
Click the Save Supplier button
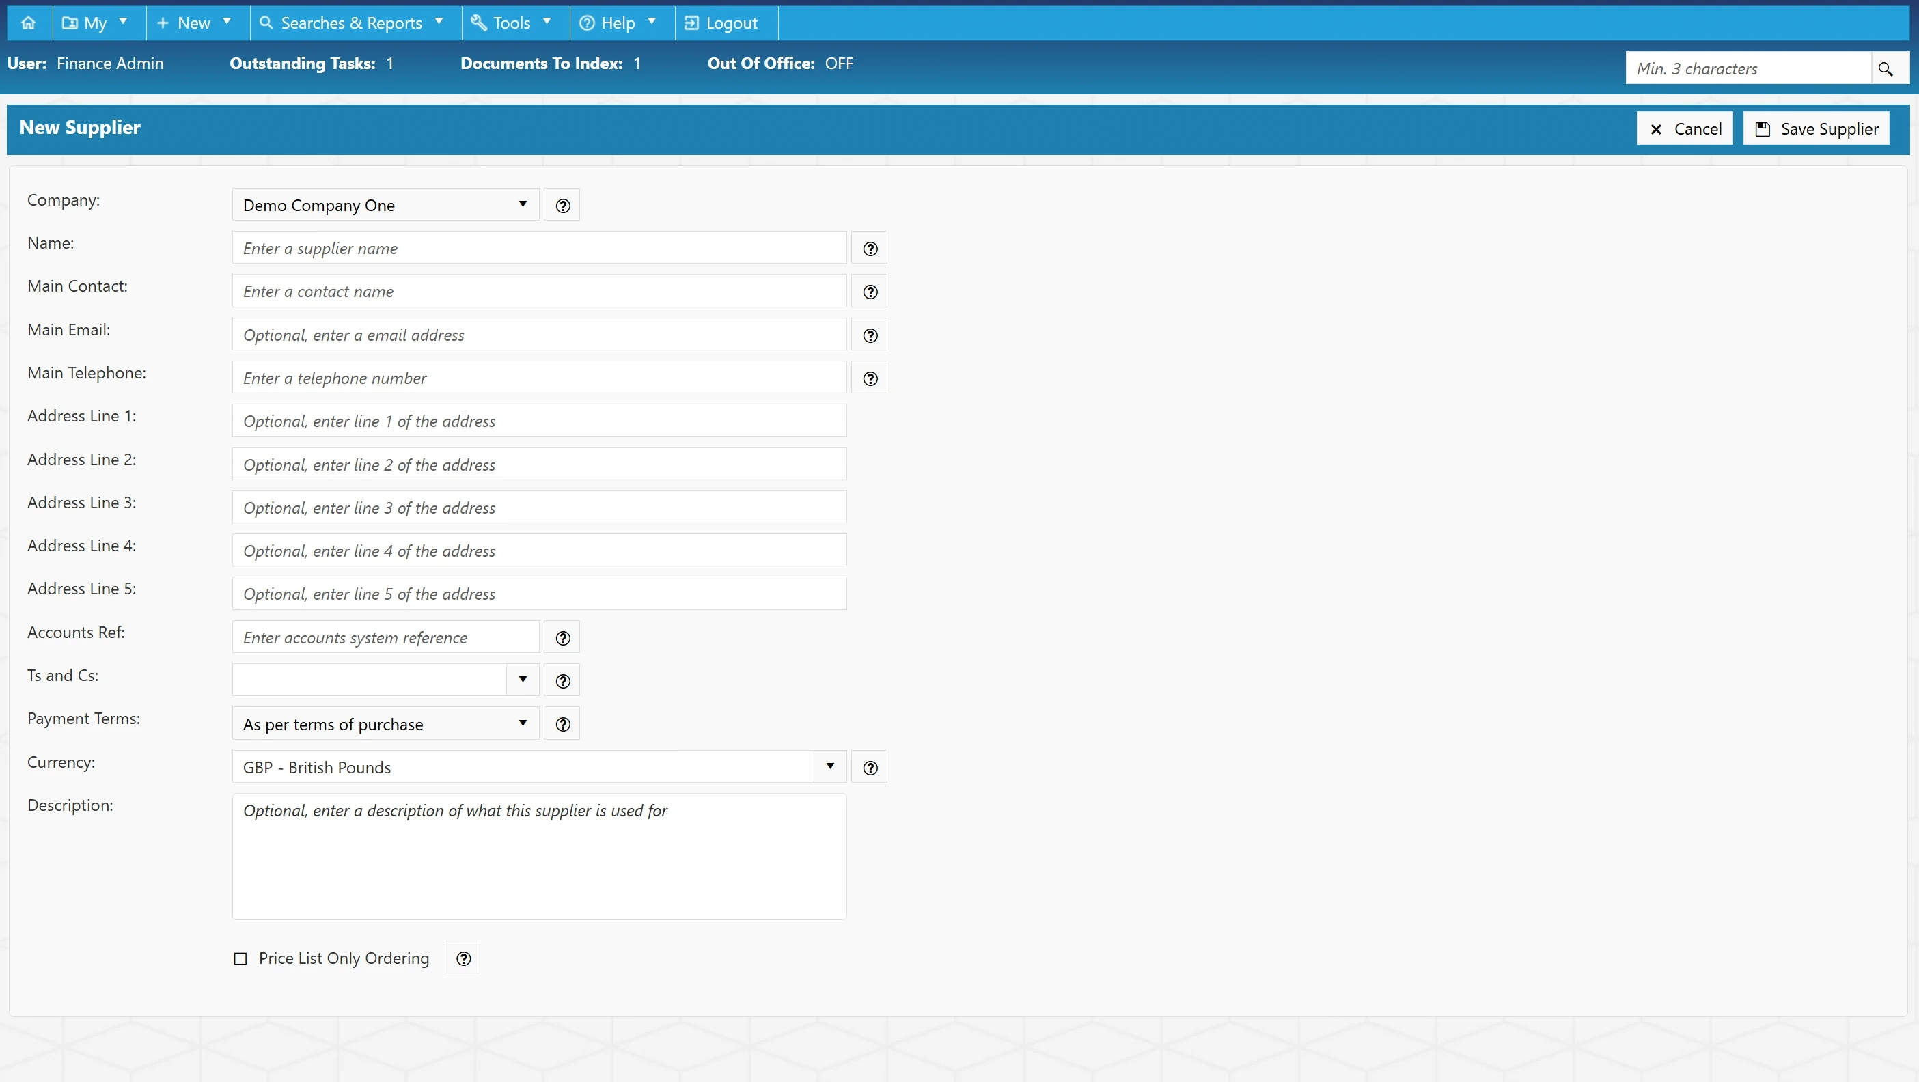pos(1817,129)
